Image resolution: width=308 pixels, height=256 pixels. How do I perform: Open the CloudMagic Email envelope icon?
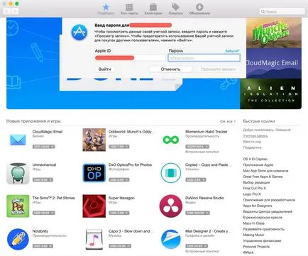tap(18, 140)
